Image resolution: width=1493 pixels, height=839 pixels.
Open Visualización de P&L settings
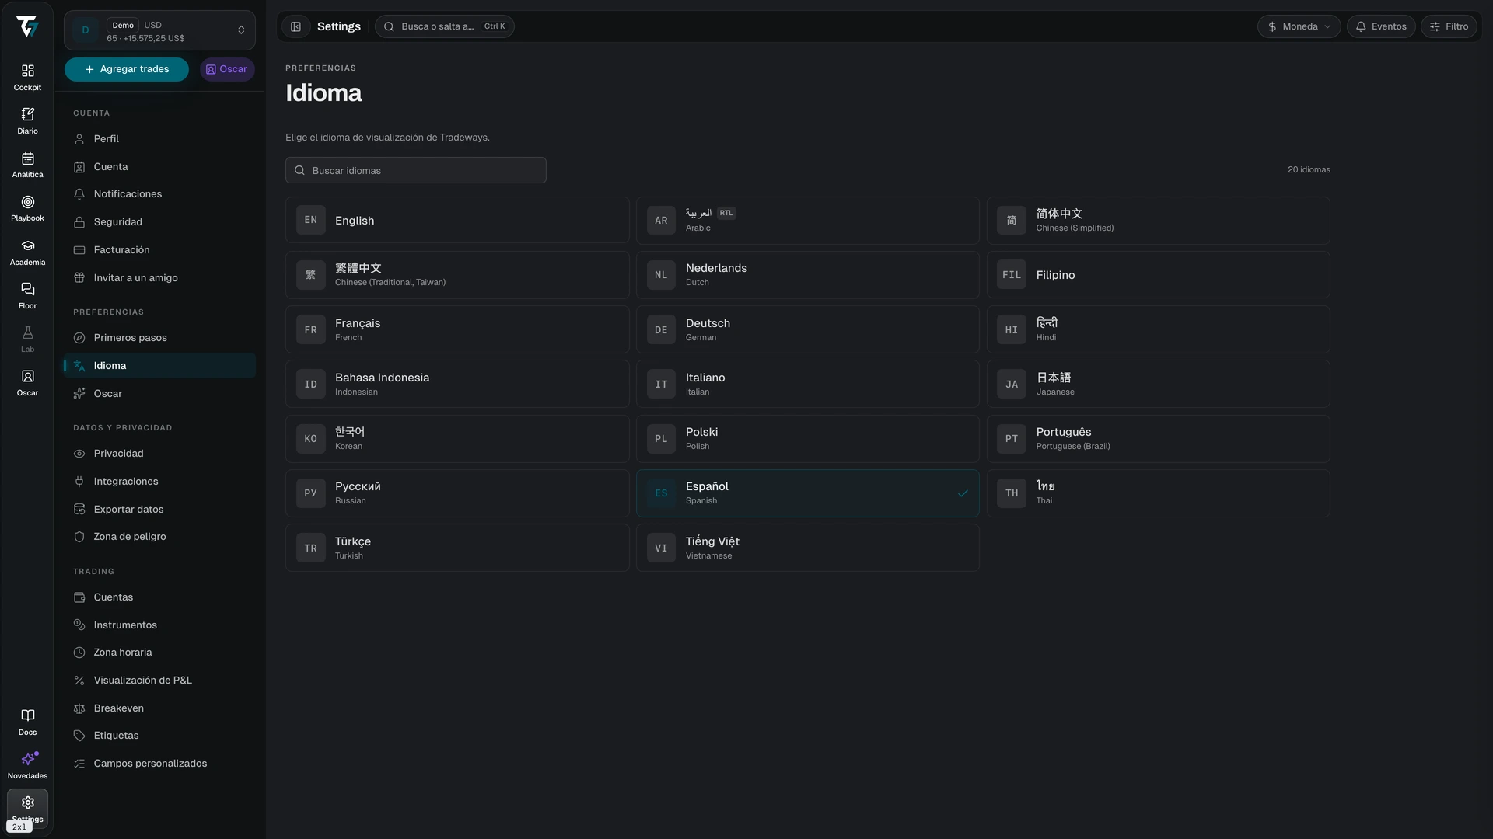coord(159,681)
